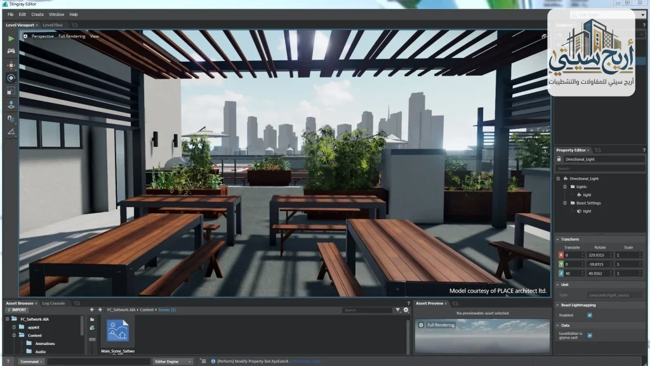Activate the Move tool
The height and width of the screenshot is (366, 650).
tap(10, 67)
